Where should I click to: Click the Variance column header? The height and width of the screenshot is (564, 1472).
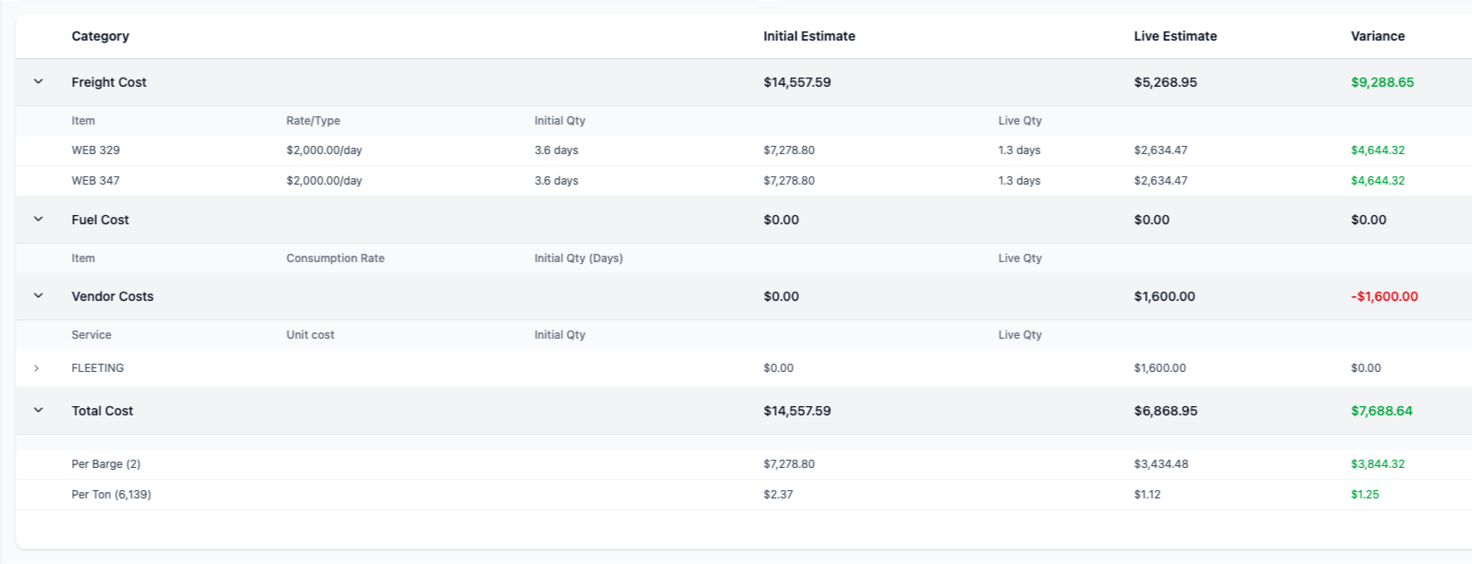[x=1377, y=36]
